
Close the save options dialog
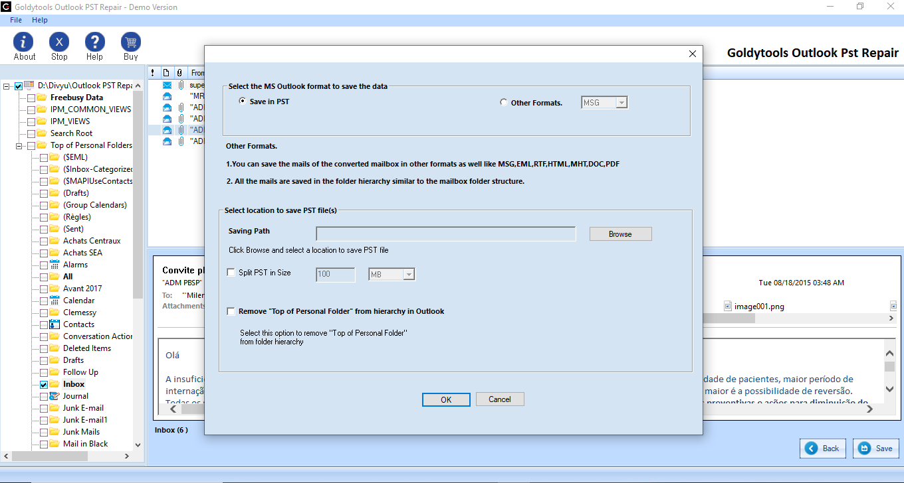coord(692,54)
